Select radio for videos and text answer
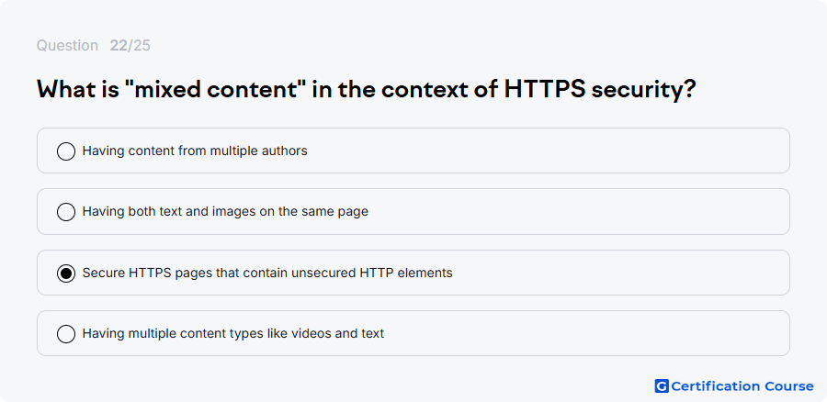The height and width of the screenshot is (402, 827). [x=66, y=334]
